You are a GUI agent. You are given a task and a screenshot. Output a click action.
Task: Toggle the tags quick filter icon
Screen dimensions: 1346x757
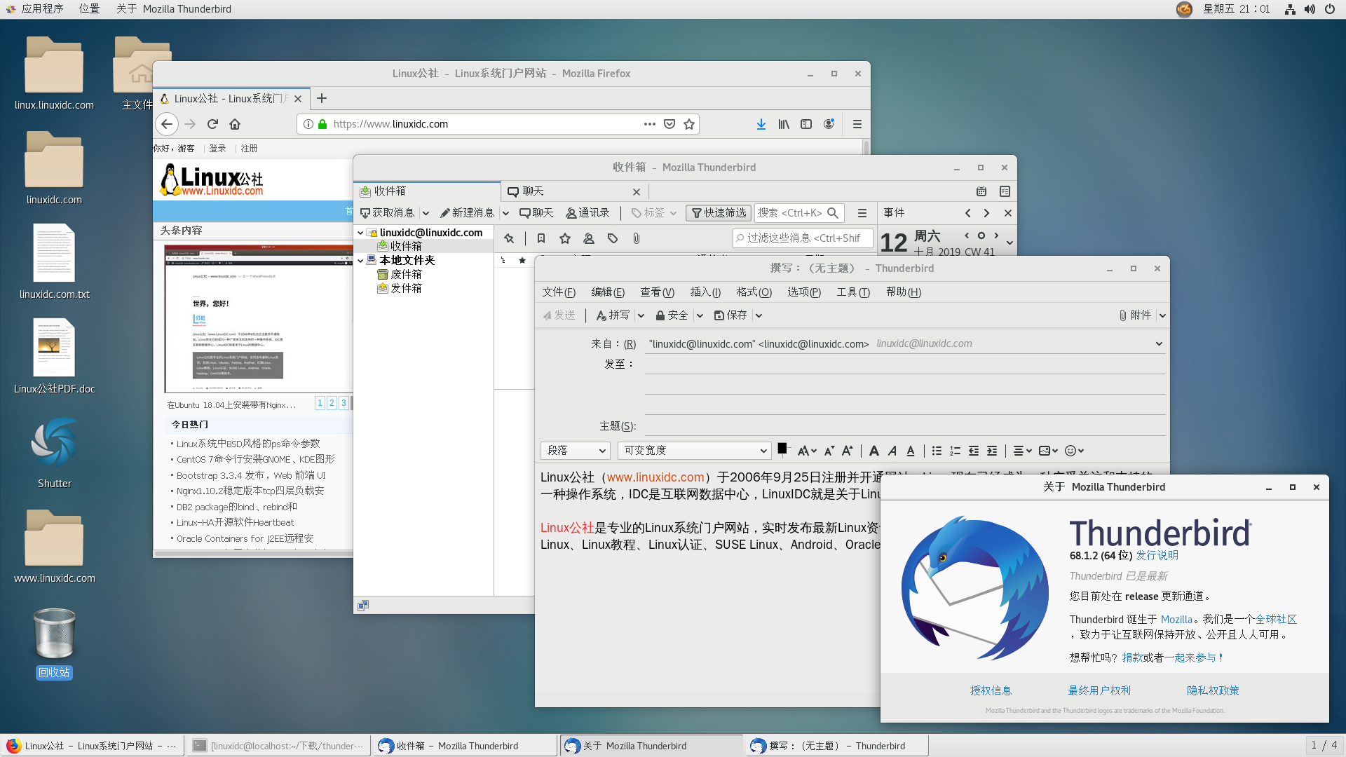(x=613, y=238)
